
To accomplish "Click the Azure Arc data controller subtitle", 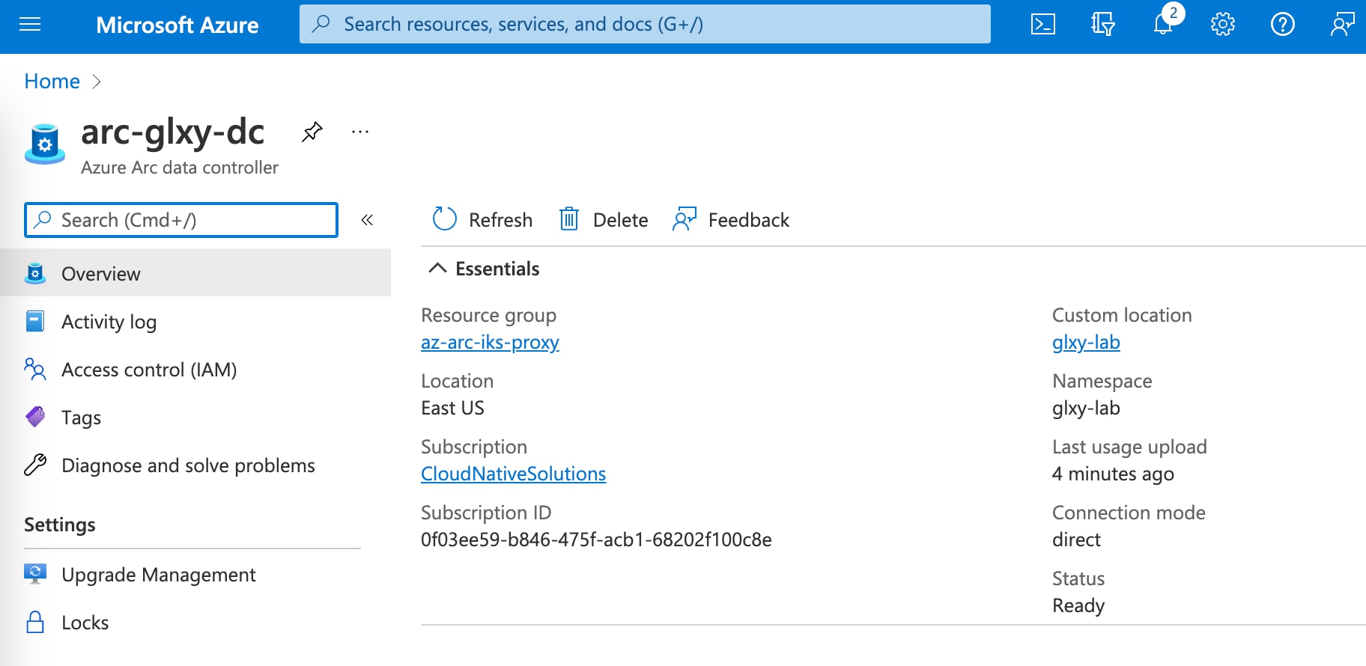I will click(180, 168).
